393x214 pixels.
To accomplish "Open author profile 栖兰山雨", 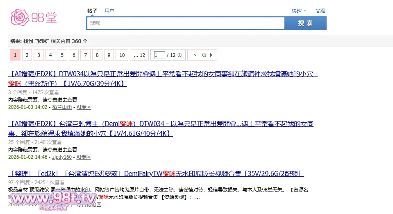I will pos(62,107).
